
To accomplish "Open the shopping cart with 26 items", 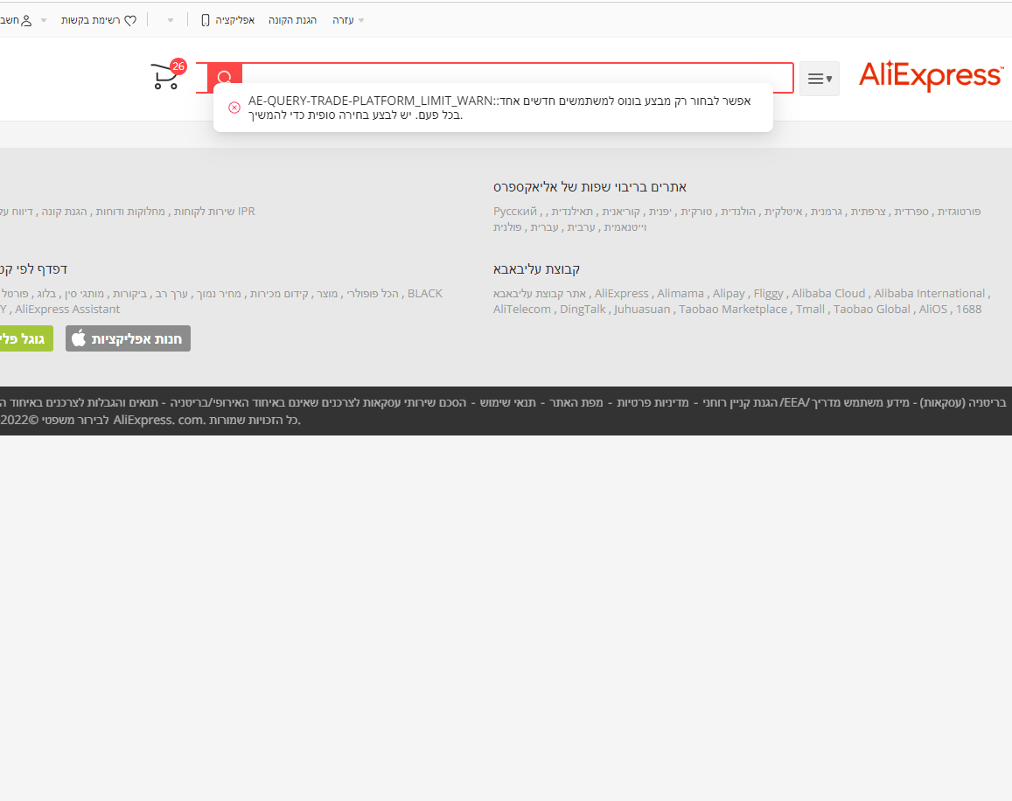I will (167, 75).
